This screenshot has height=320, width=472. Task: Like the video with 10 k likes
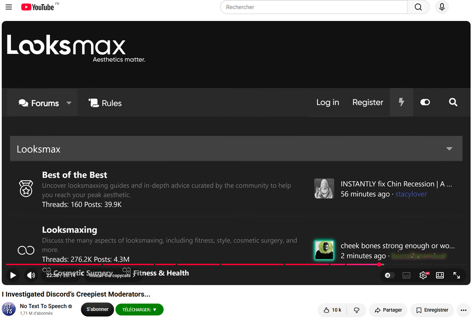(x=332, y=310)
